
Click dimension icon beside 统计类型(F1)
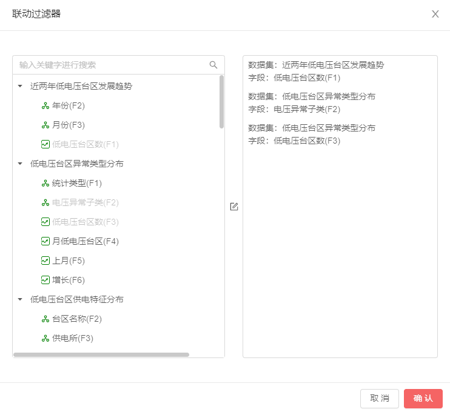tap(45, 184)
